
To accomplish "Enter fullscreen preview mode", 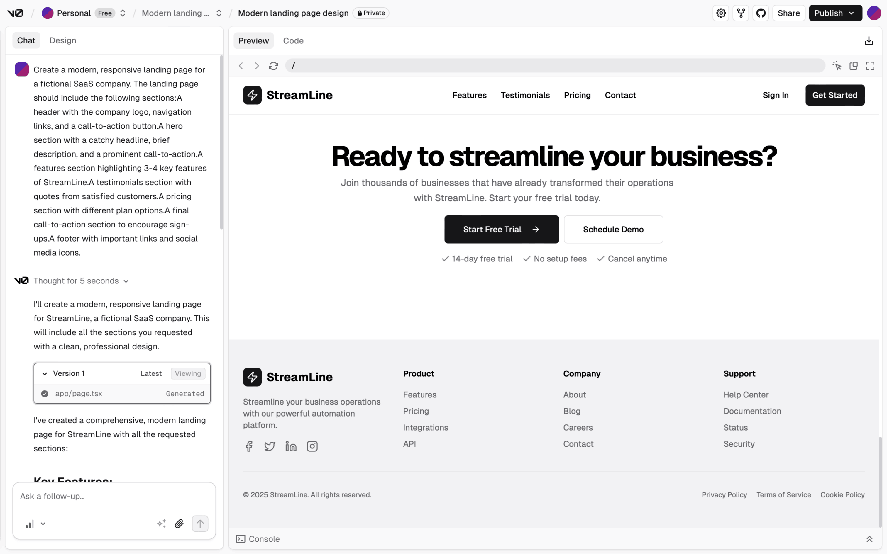I will pos(870,66).
